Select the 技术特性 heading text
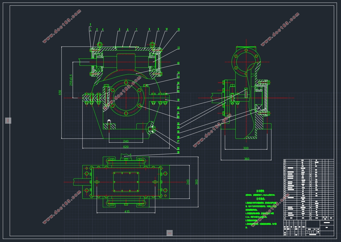The width and height of the screenshot is (341, 242). point(260,191)
